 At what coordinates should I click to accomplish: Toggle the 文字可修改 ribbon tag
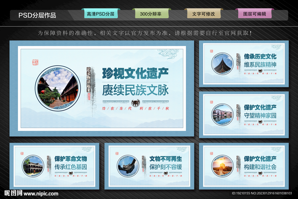click(203, 13)
